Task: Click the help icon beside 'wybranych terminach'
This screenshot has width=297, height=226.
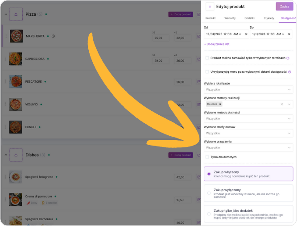Action: [288, 58]
